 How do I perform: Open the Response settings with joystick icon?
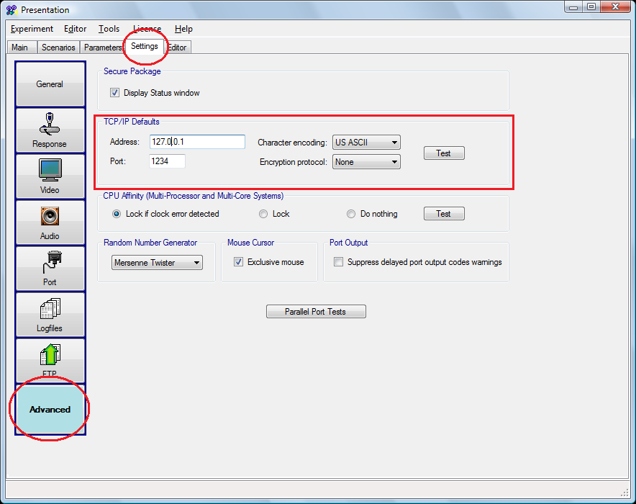coord(50,130)
